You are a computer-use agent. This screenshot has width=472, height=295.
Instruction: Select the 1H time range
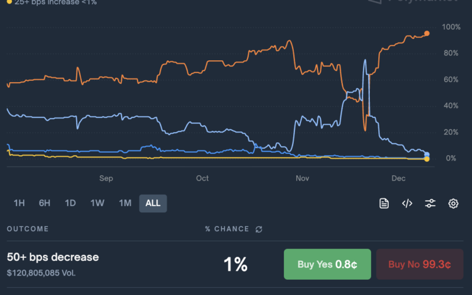[x=19, y=204]
